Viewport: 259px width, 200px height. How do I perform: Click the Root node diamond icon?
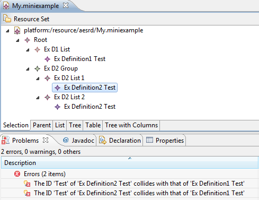pyautogui.click(x=27, y=40)
